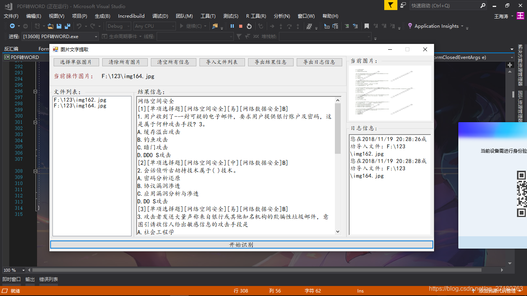Open the 线程 thread combo box
This screenshot has height=296, width=527.
(x=195, y=36)
